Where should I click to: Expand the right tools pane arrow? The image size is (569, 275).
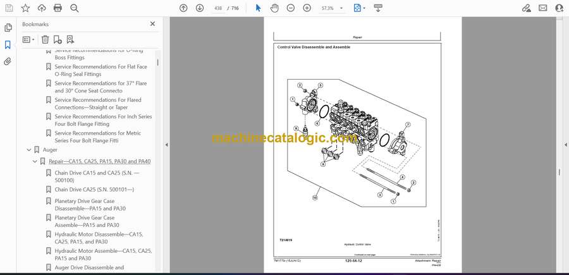[565, 145]
